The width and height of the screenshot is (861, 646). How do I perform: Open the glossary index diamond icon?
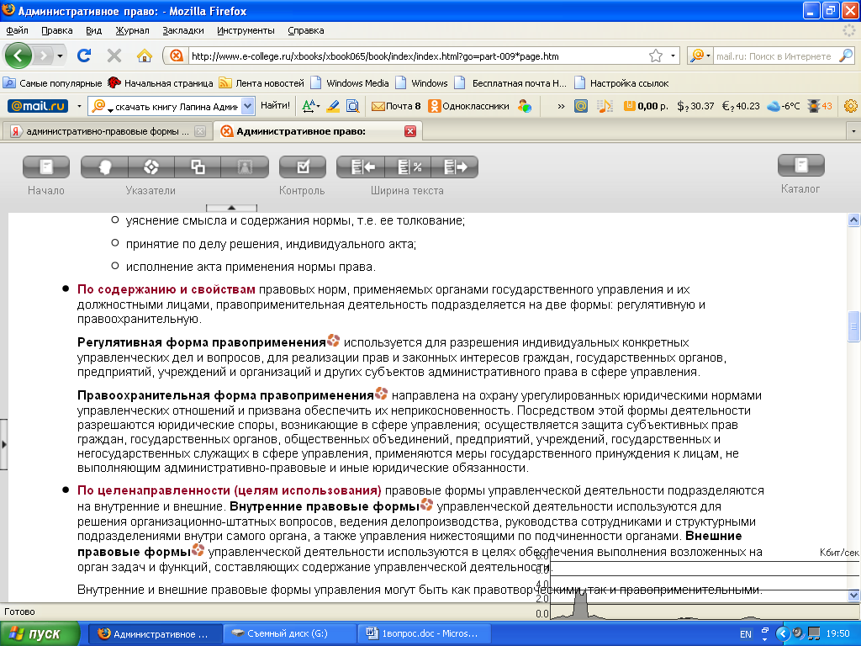151,167
